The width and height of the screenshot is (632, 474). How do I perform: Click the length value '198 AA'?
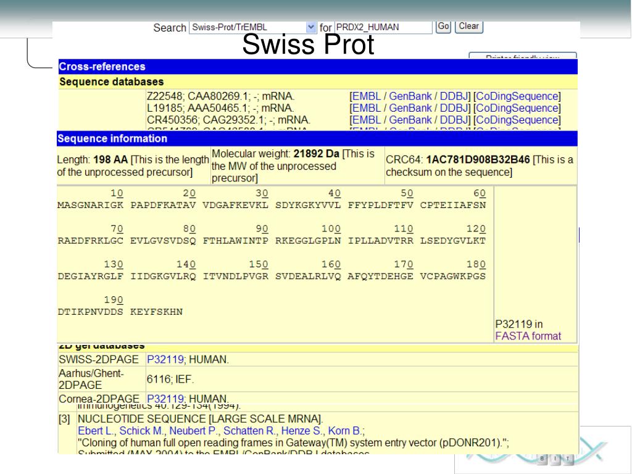point(110,160)
